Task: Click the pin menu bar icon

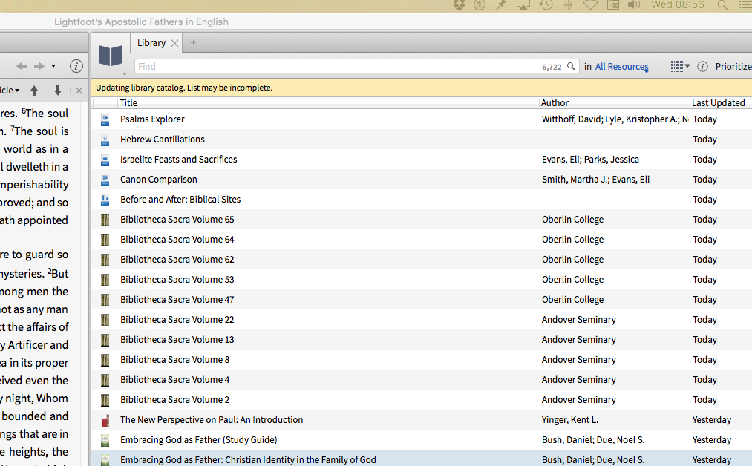Action: (x=501, y=5)
